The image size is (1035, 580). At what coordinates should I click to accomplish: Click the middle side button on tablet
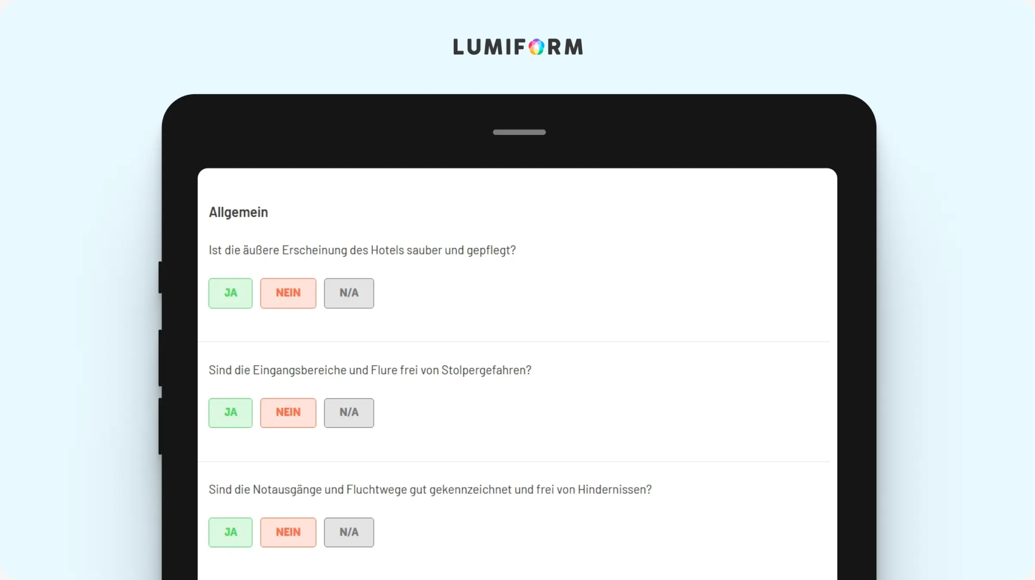click(x=160, y=358)
